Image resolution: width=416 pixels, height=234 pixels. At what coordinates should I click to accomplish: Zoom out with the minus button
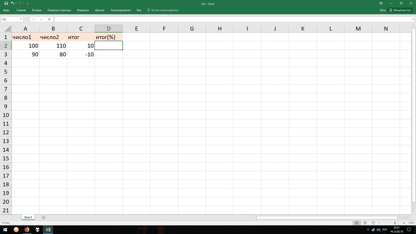click(379, 223)
